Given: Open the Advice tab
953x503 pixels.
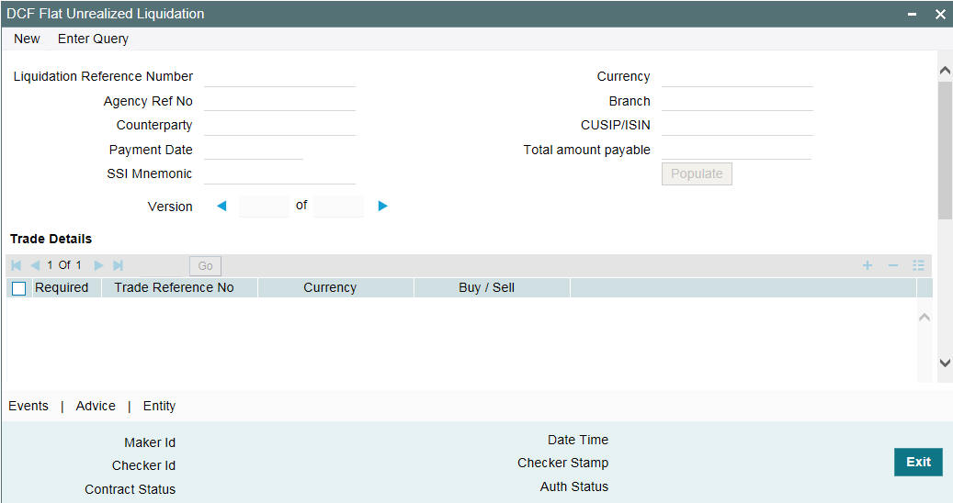Looking at the screenshot, I should pyautogui.click(x=96, y=406).
